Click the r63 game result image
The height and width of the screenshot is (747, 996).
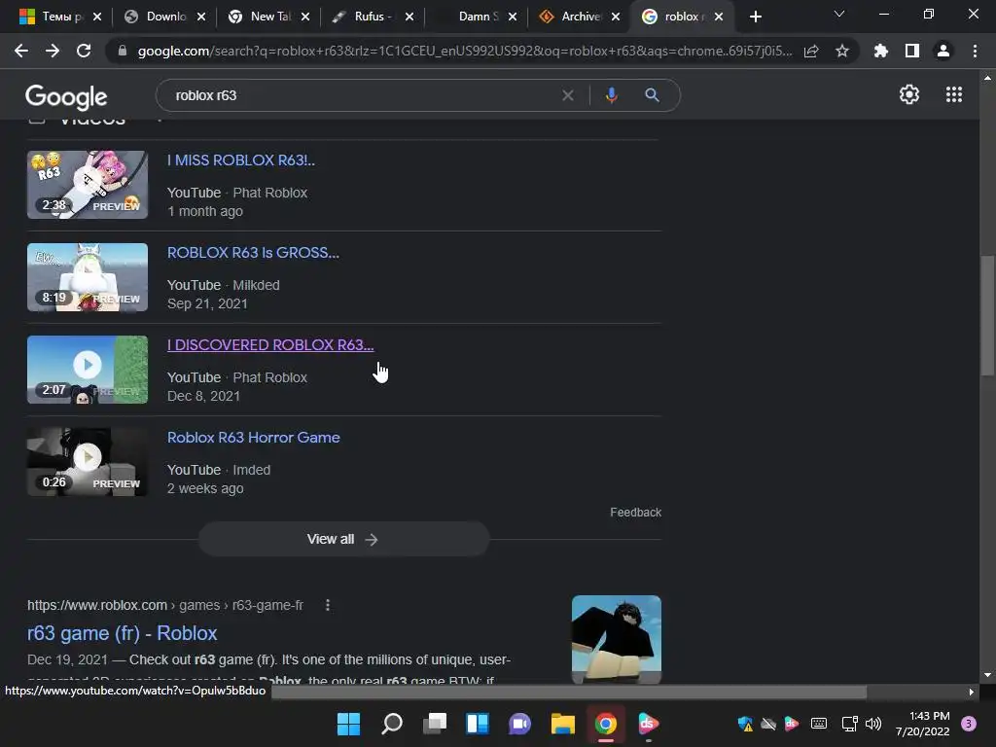(616, 639)
